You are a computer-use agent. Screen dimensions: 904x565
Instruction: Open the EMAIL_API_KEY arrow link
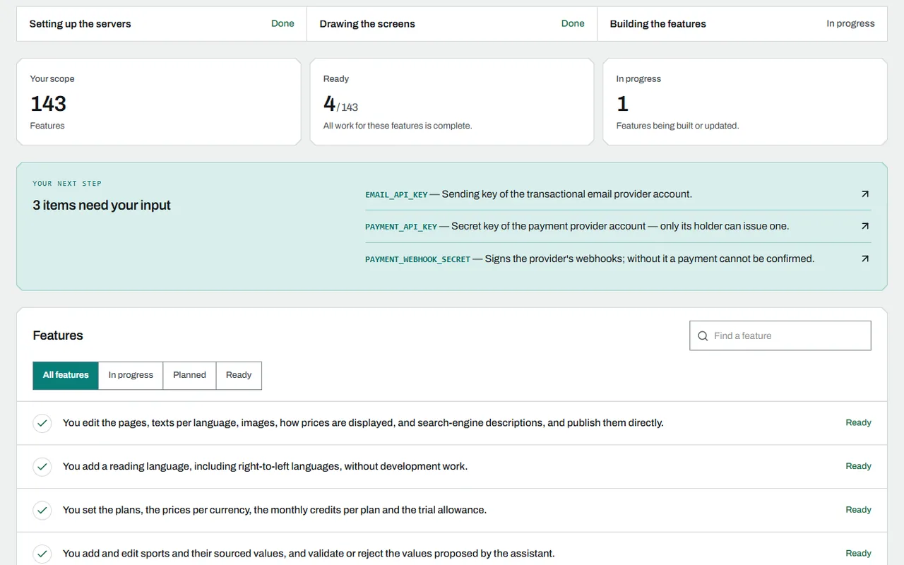coord(865,194)
